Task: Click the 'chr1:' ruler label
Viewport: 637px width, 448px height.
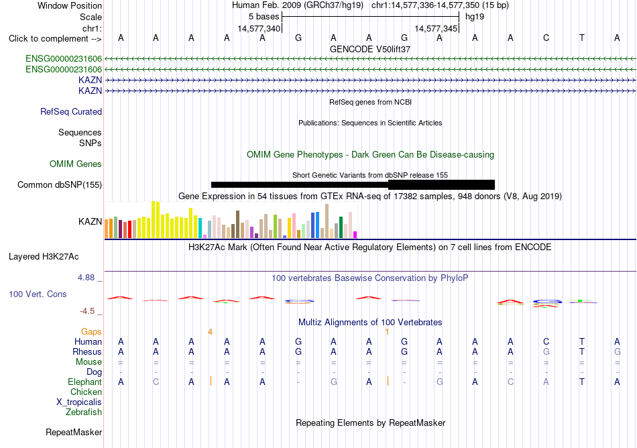Action: (x=92, y=28)
